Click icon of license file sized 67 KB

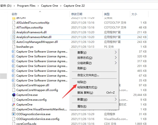[x=13, y=76]
